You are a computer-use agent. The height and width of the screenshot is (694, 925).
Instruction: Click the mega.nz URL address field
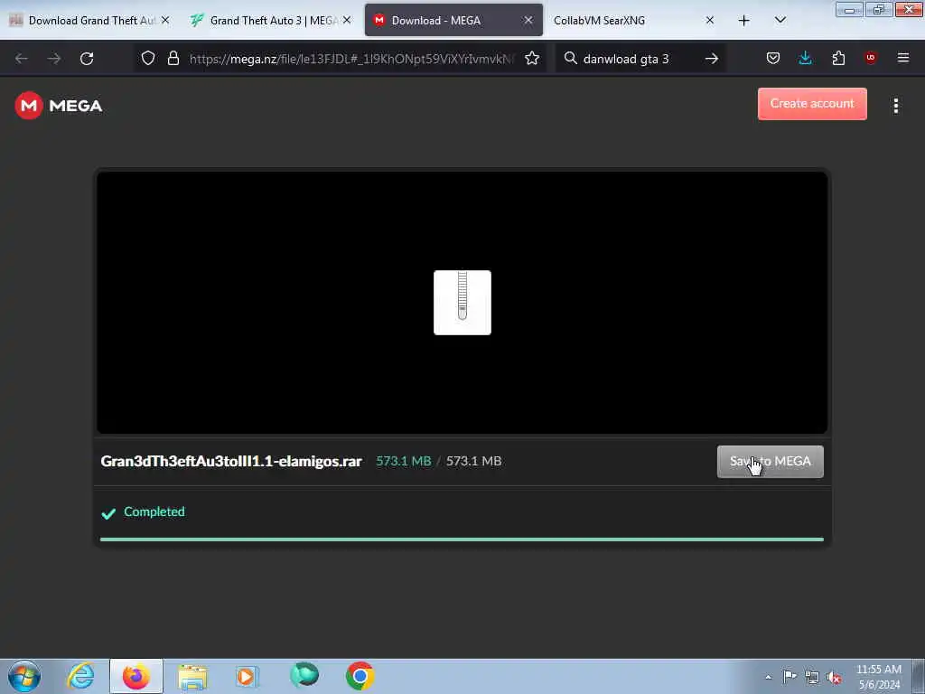351,59
